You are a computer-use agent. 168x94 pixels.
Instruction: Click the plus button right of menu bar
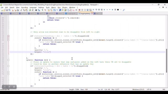pos(160,8)
